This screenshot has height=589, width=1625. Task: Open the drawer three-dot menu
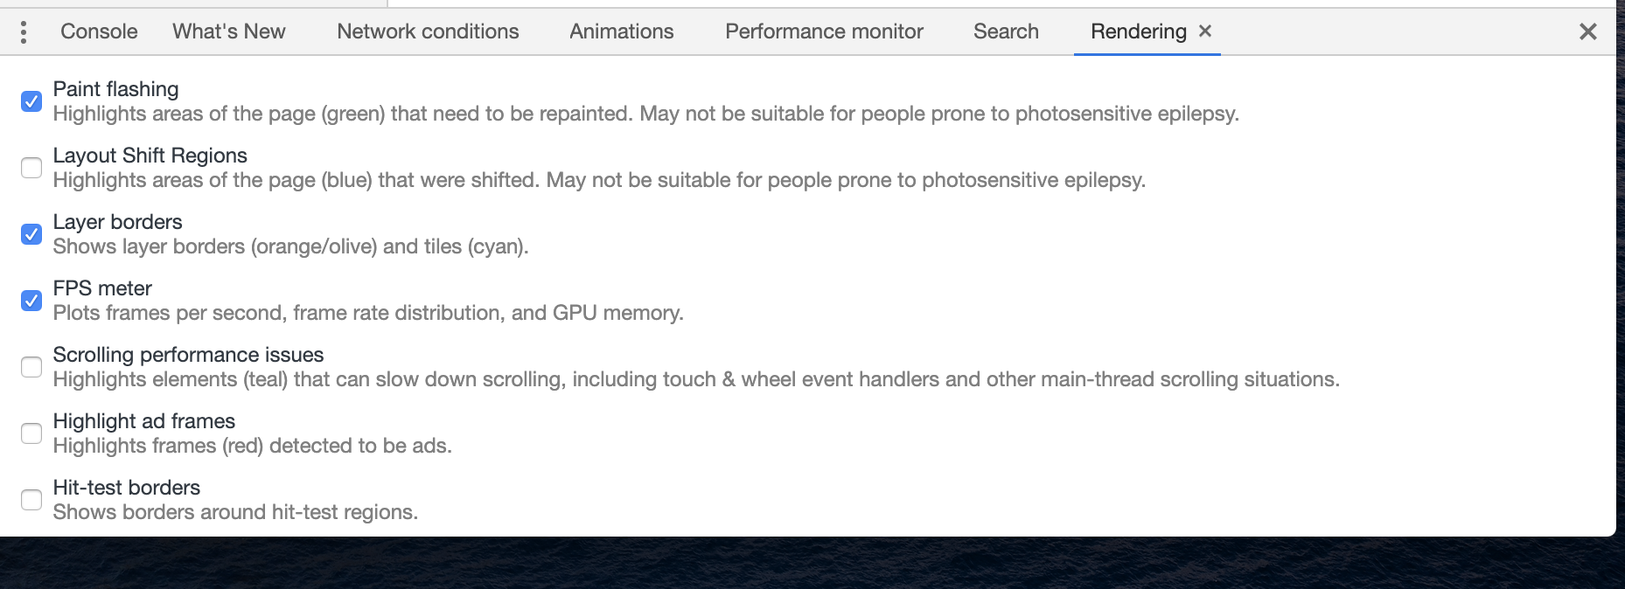pyautogui.click(x=24, y=32)
